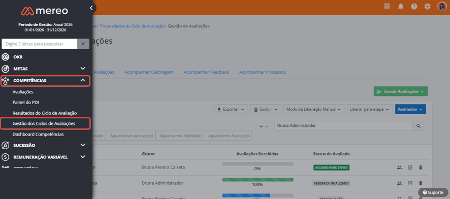
Task: Open evaluators icon in Feedback Finalizado row
Action: coord(399,183)
